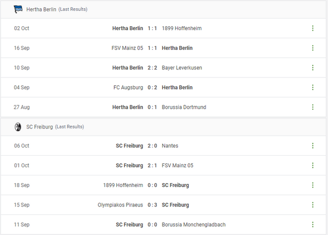The height and width of the screenshot is (235, 328).
Task: Open more options for Freiburg vs Mainz 05
Action: (x=313, y=166)
